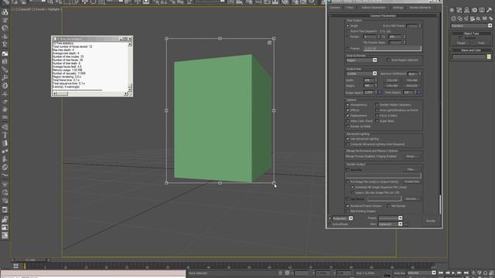Viewport: 495px width, 278px height.
Task: Select the Cameras create category icon
Action: [473, 19]
